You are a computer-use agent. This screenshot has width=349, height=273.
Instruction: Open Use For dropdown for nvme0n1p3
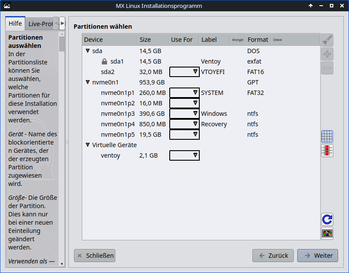tap(185, 114)
